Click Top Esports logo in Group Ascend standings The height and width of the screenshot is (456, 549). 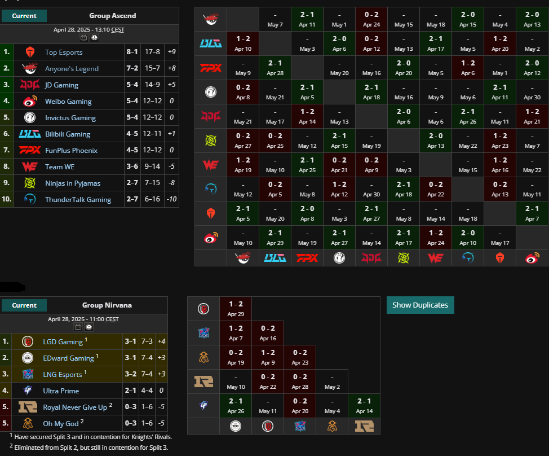[x=30, y=52]
